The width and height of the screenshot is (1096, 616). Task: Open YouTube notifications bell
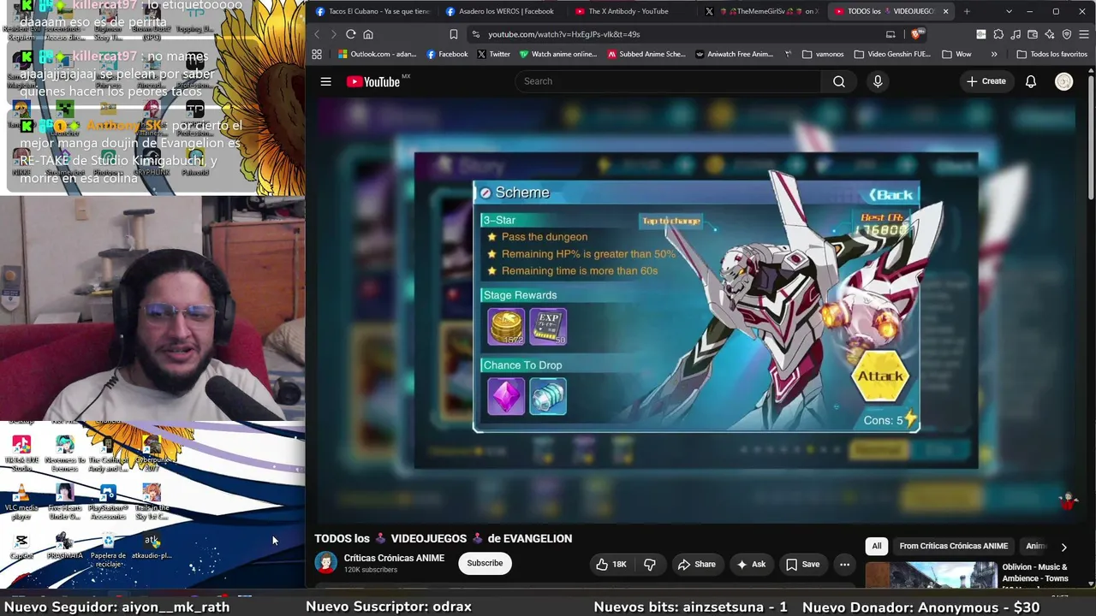click(1031, 81)
